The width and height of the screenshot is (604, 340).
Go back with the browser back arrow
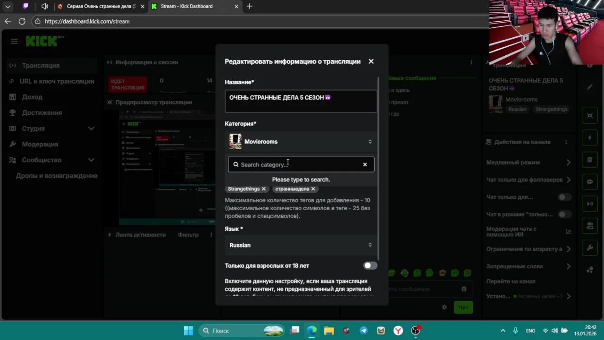pyautogui.click(x=8, y=21)
